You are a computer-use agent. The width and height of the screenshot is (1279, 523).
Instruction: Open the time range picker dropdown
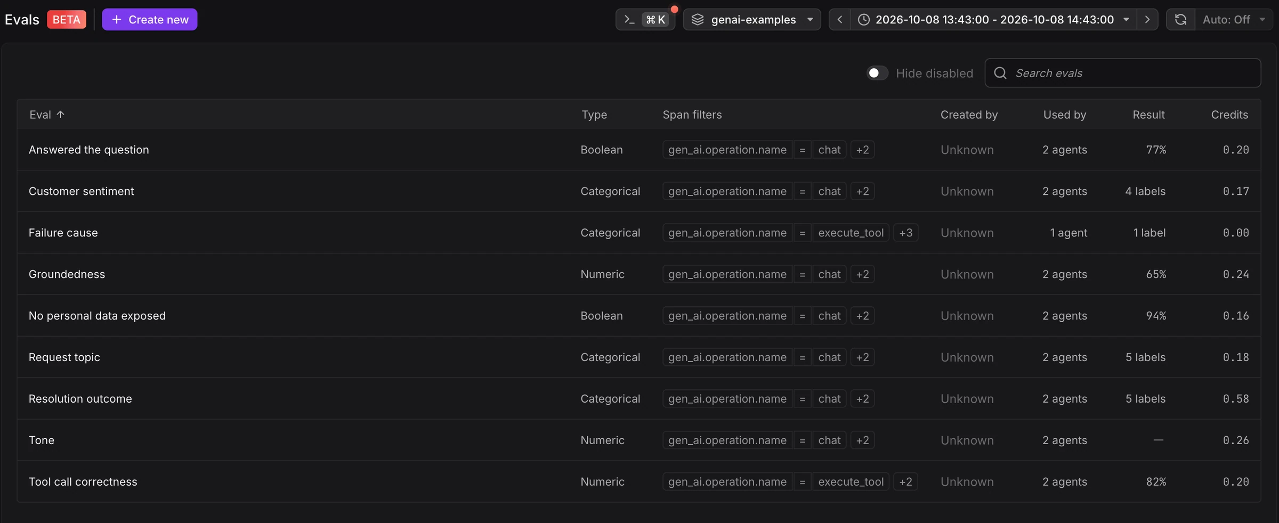[x=993, y=20]
